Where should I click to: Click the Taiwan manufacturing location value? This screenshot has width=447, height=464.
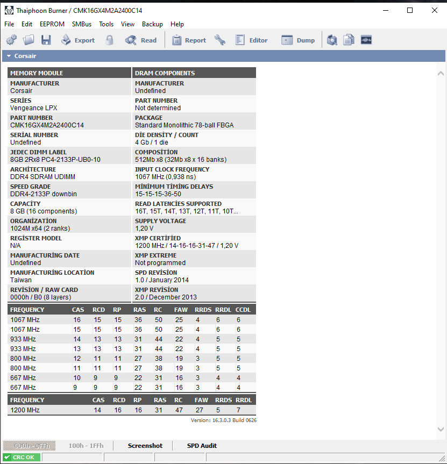click(x=21, y=280)
